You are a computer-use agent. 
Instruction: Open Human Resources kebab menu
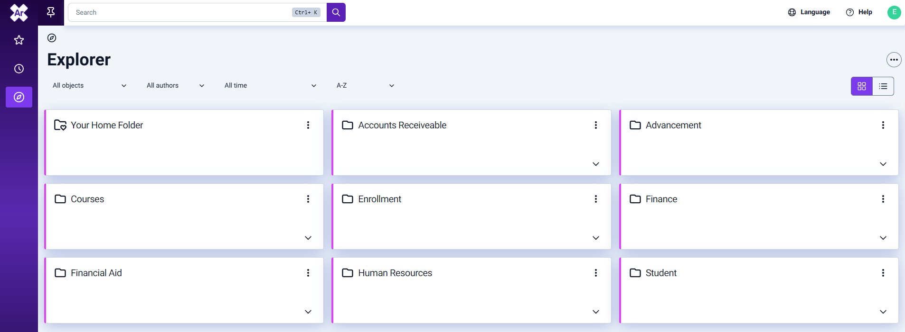[x=596, y=273]
